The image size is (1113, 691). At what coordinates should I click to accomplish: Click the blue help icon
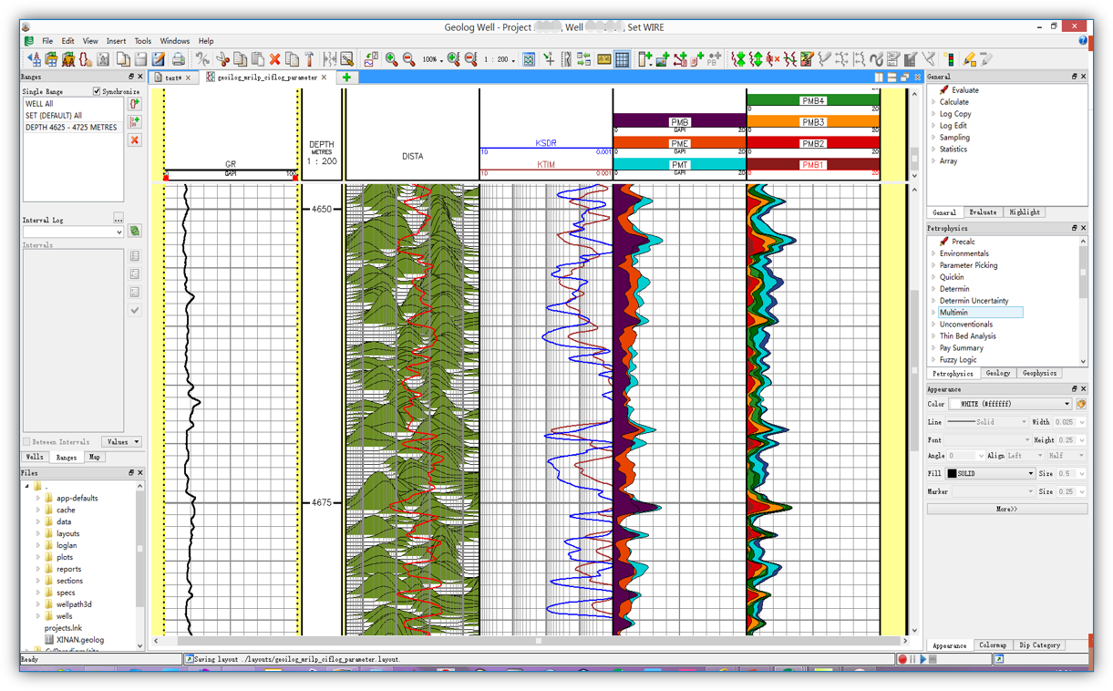click(x=1083, y=41)
